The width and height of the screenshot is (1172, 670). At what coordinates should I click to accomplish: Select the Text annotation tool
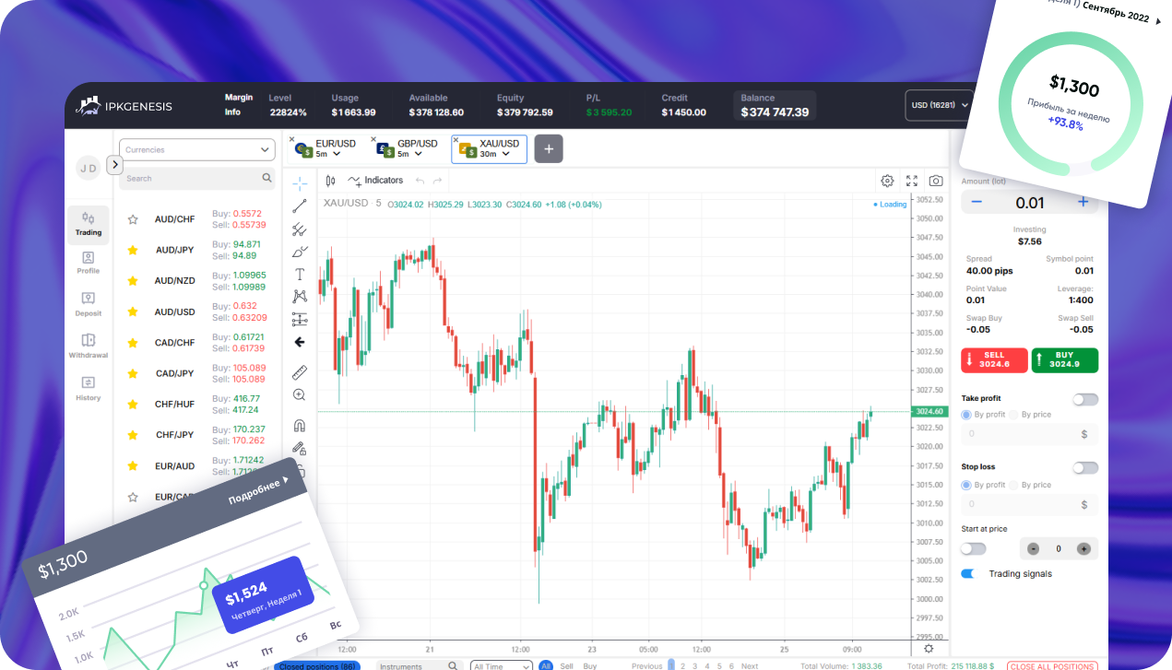pyautogui.click(x=300, y=274)
